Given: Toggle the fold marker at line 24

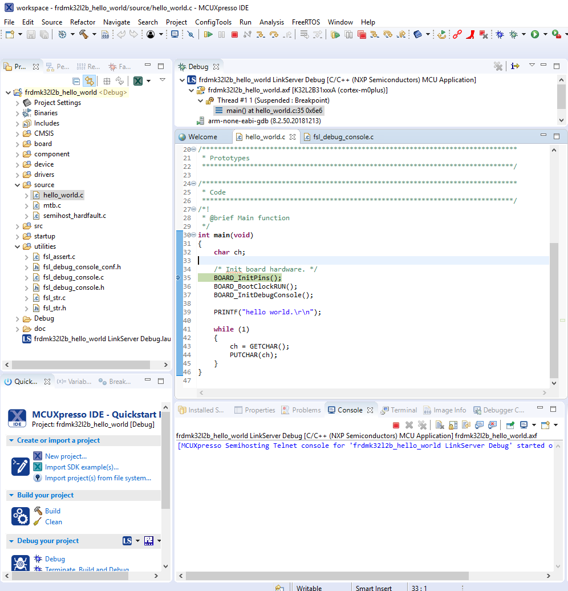Looking at the screenshot, I should 194,184.
